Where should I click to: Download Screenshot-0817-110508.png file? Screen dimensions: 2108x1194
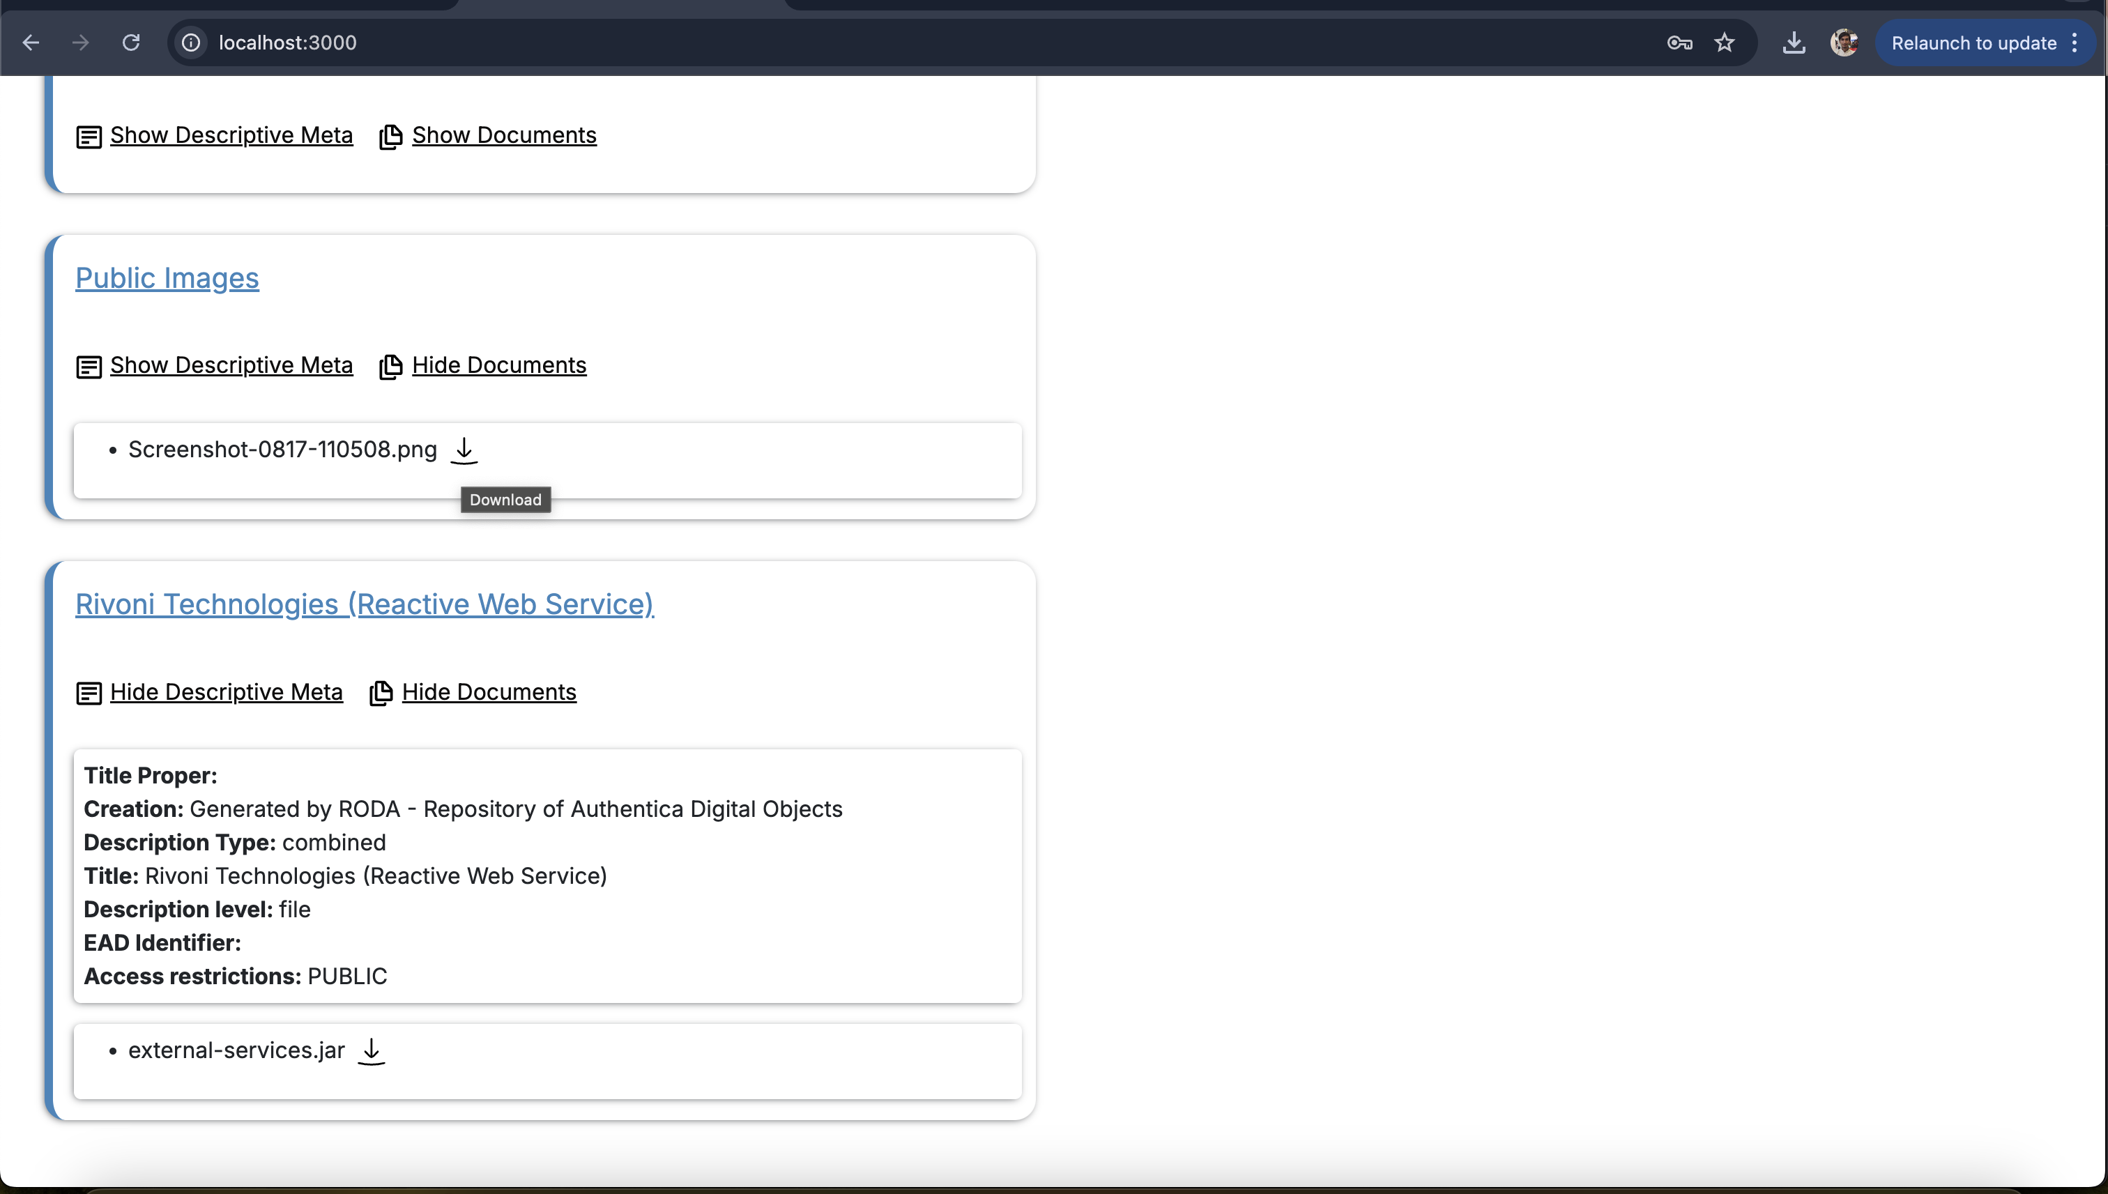(x=464, y=450)
